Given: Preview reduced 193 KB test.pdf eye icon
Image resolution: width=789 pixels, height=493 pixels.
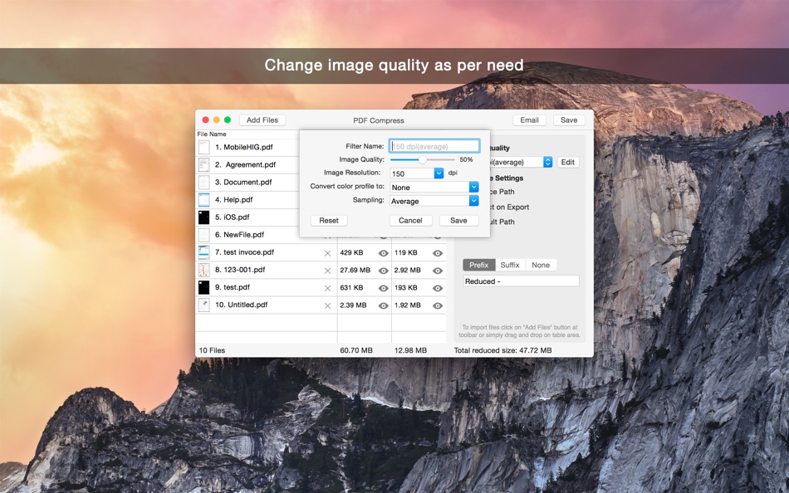Looking at the screenshot, I should 438,288.
